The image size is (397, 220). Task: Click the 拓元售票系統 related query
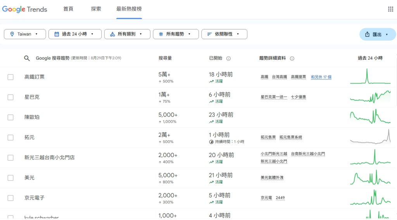tap(291, 137)
